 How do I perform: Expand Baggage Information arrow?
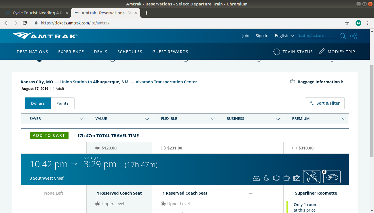point(342,82)
